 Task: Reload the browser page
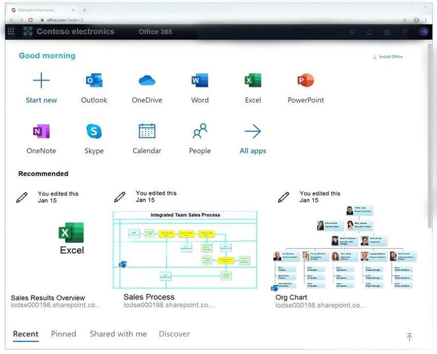31,20
